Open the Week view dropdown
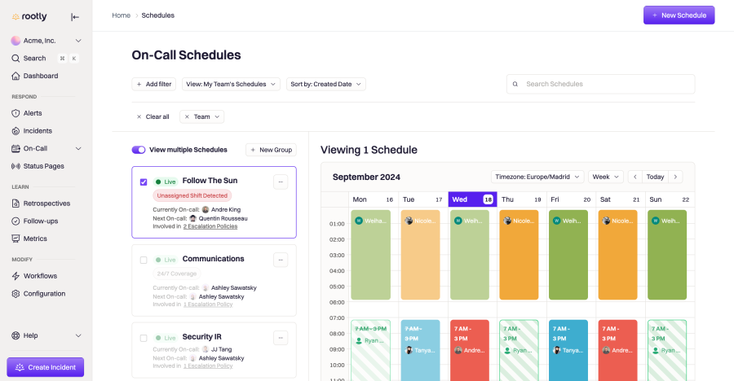 point(606,177)
